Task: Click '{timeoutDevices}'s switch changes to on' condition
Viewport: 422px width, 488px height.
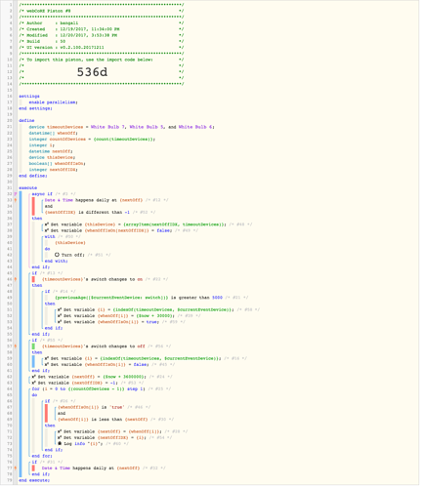Action: pos(93,280)
